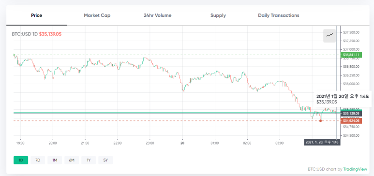The height and width of the screenshot is (176, 374).
Task: Show the 1Y price history
Action: [89, 160]
